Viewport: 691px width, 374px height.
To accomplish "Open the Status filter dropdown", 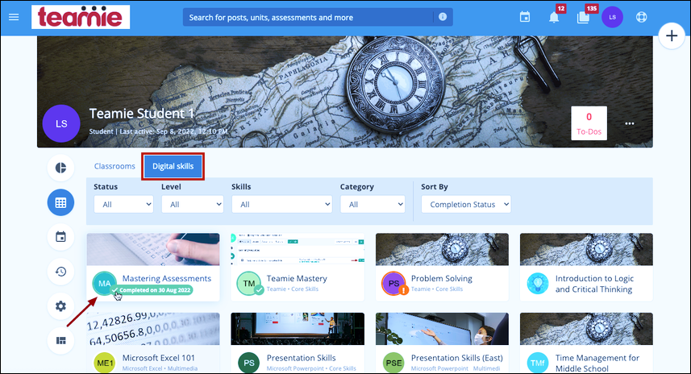I will (x=123, y=205).
